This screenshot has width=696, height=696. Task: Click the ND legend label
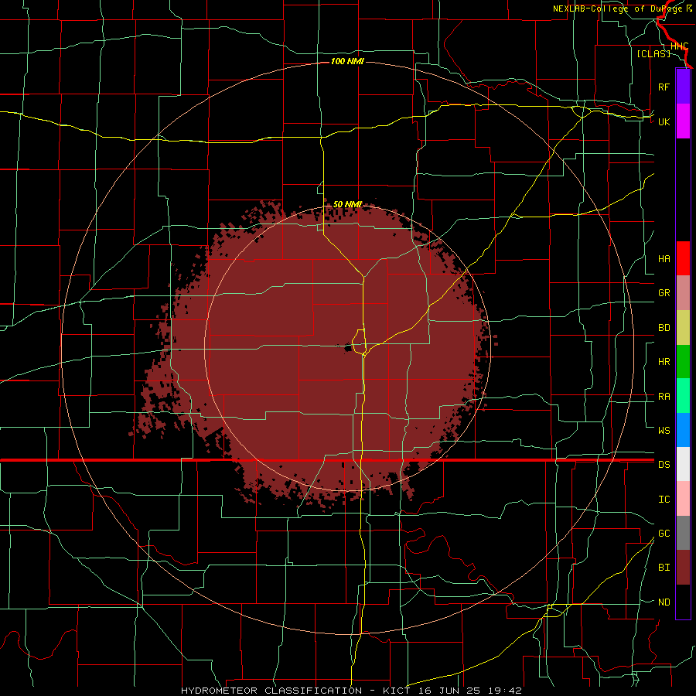pyautogui.click(x=664, y=602)
